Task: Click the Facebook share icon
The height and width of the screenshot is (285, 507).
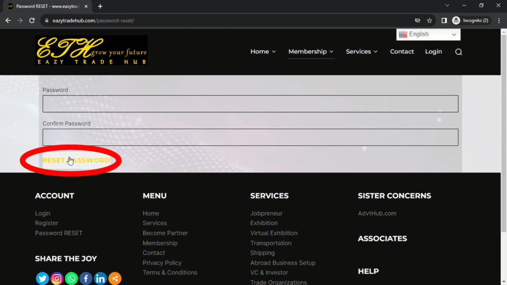Action: point(86,279)
